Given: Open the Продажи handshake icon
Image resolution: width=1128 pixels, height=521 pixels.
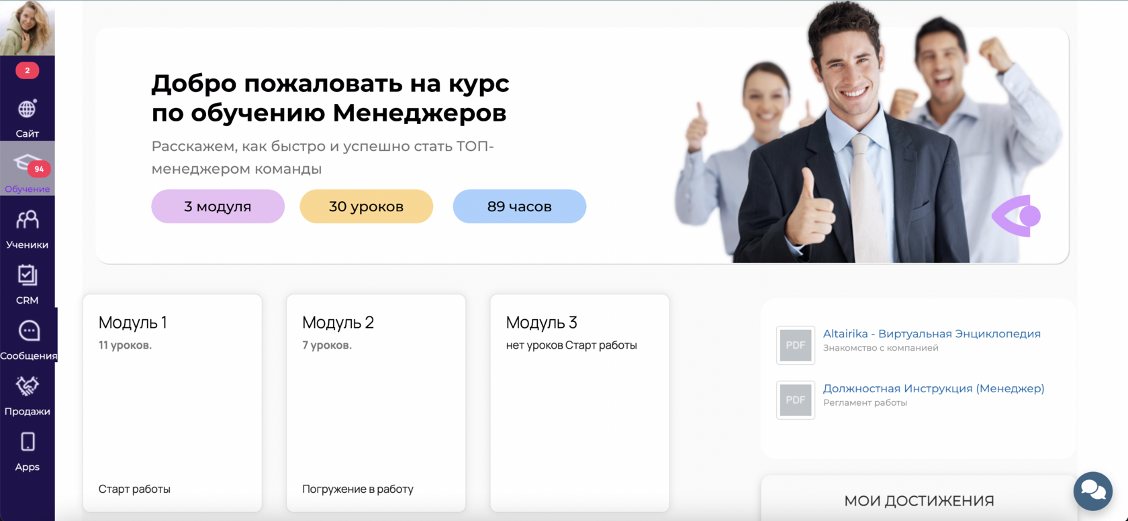Looking at the screenshot, I should [27, 386].
